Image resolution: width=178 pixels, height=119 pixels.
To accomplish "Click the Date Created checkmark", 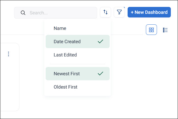I will (x=100, y=42).
